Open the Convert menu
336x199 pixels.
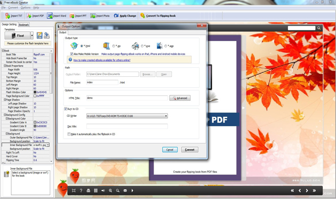(x=13, y=7)
